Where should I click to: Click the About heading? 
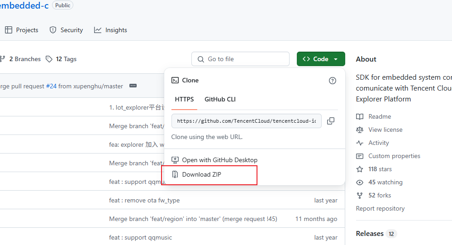coord(366,59)
